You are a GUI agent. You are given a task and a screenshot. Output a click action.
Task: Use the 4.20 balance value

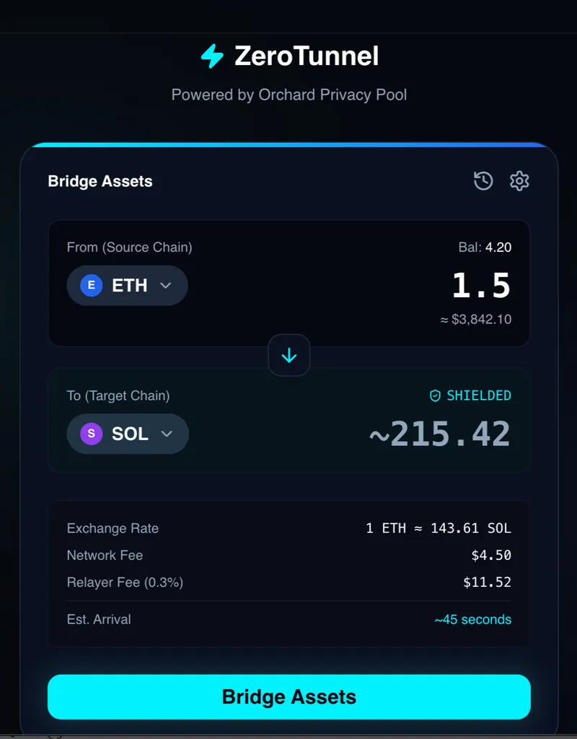click(498, 248)
